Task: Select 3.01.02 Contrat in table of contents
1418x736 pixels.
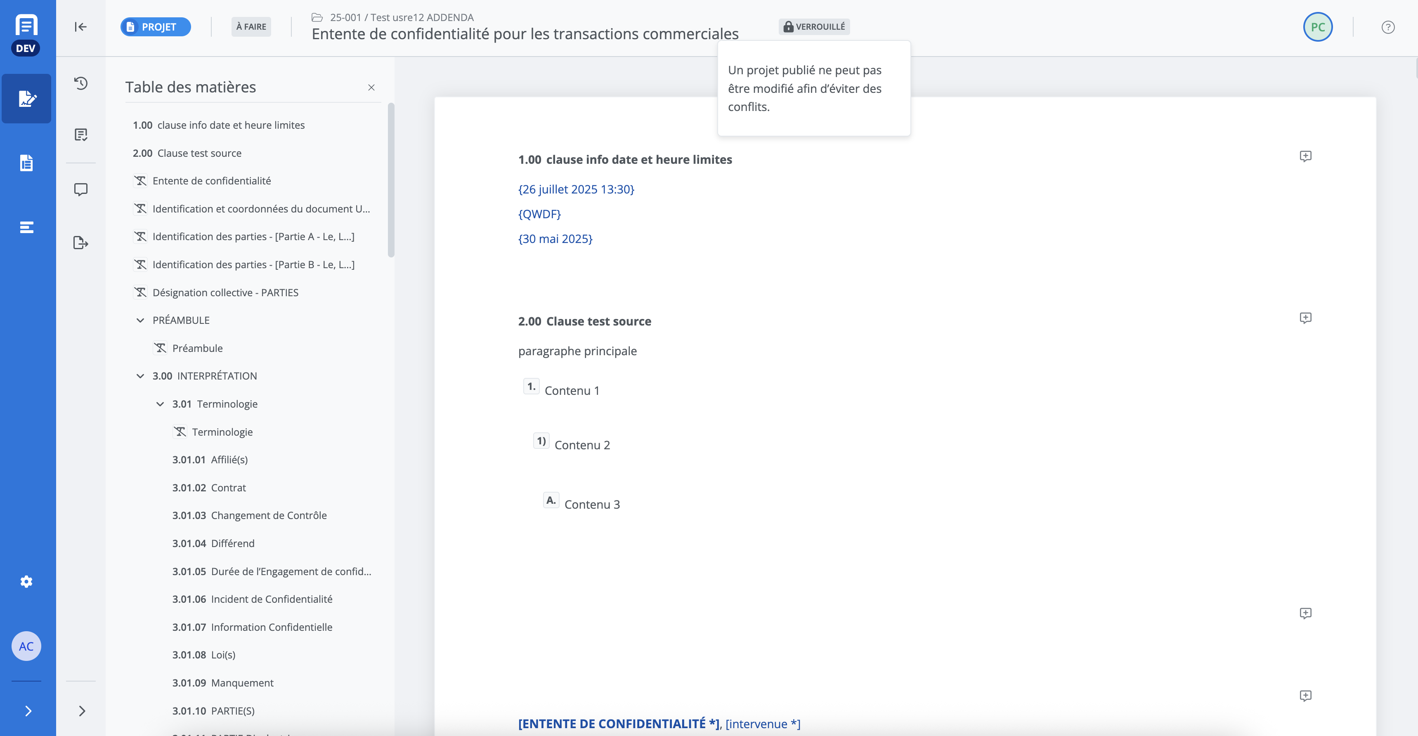Action: tap(209, 488)
